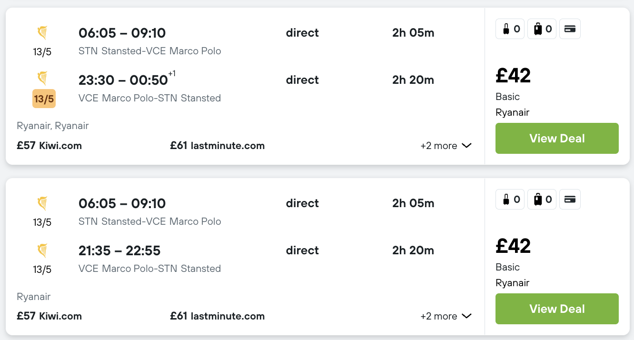Click checked baggage icon in second flight card
Screen dimensions: 634x340
[x=542, y=200]
